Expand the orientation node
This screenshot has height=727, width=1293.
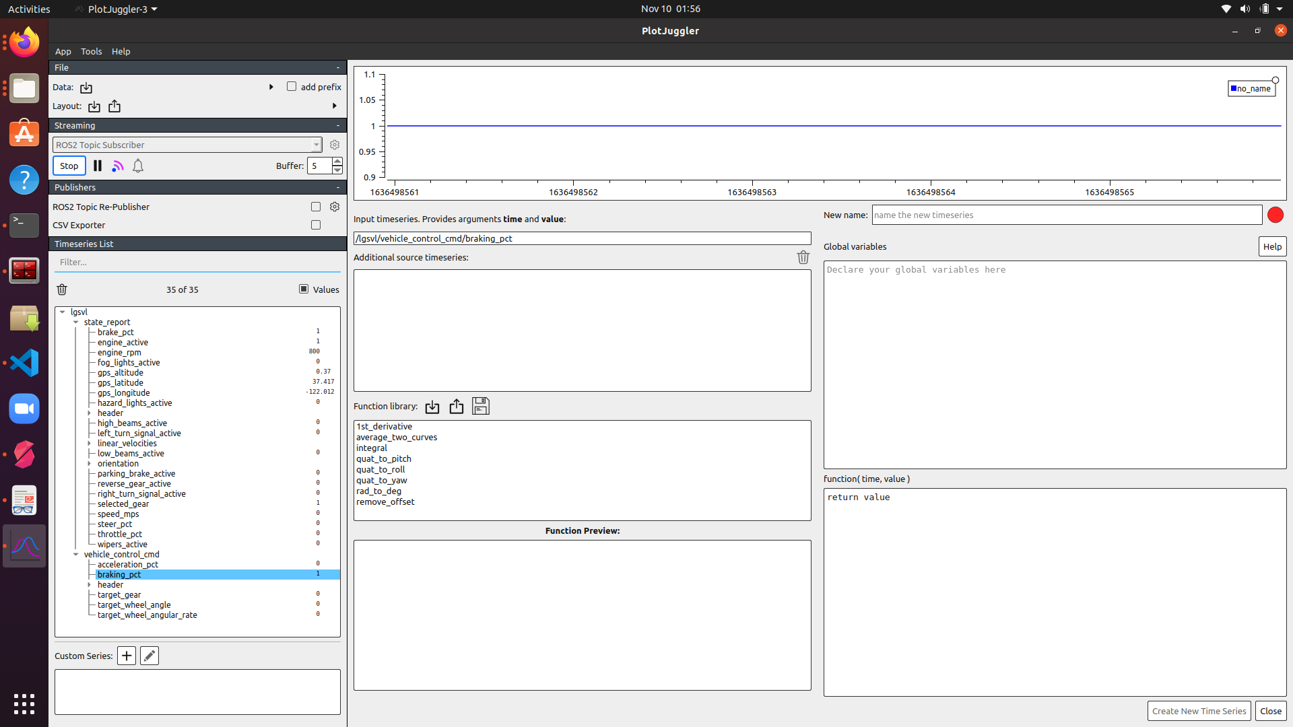tap(90, 463)
